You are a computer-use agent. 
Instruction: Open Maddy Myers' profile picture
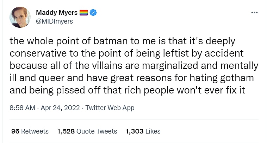(20, 17)
